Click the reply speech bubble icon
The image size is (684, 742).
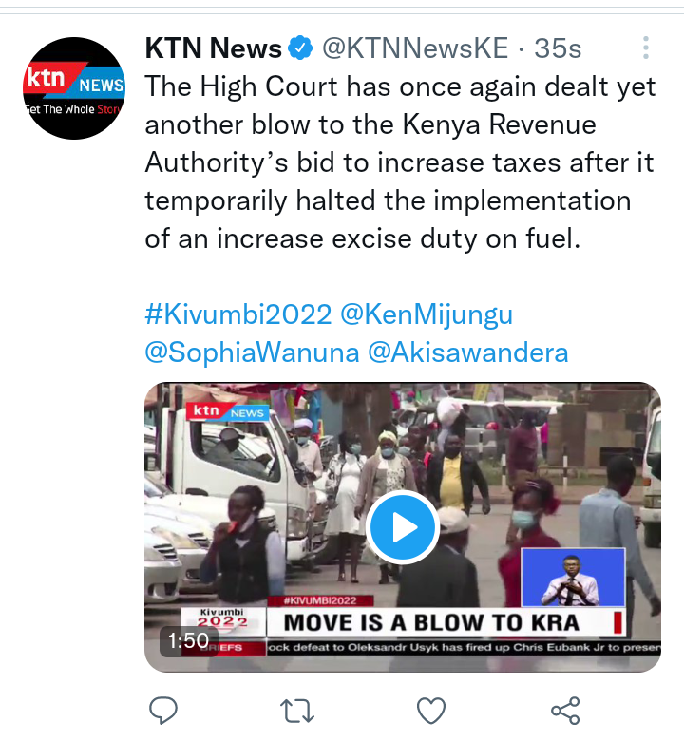[163, 711]
